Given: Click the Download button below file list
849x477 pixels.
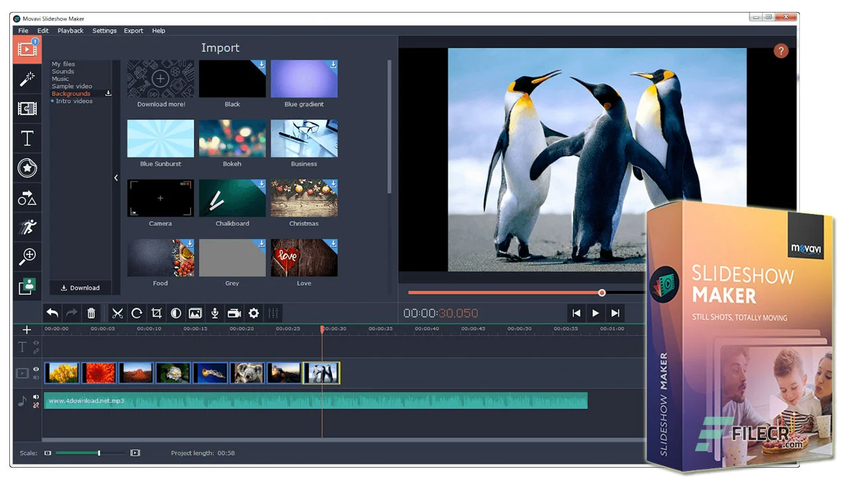Looking at the screenshot, I should pos(80,288).
